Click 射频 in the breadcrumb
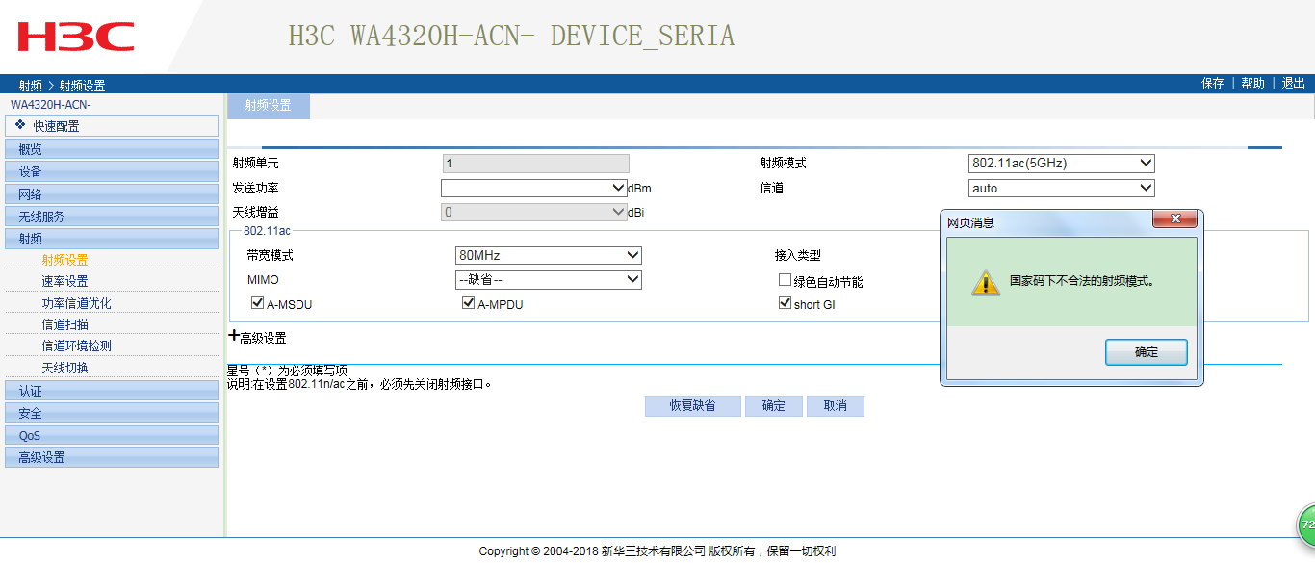Viewport: 1315px width, 563px height. pyautogui.click(x=30, y=86)
